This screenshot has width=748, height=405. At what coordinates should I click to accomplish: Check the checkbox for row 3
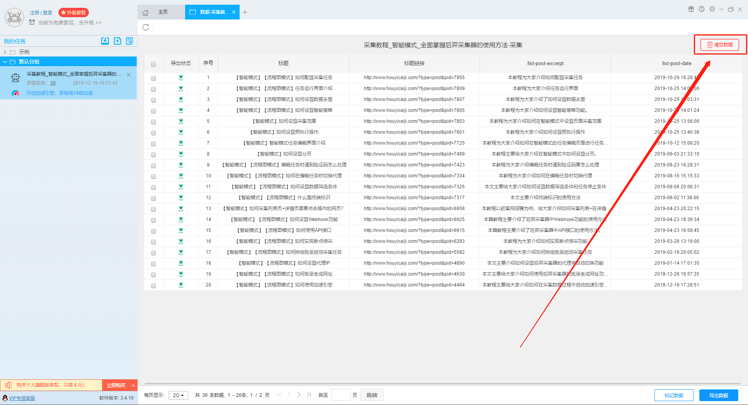[x=153, y=100]
